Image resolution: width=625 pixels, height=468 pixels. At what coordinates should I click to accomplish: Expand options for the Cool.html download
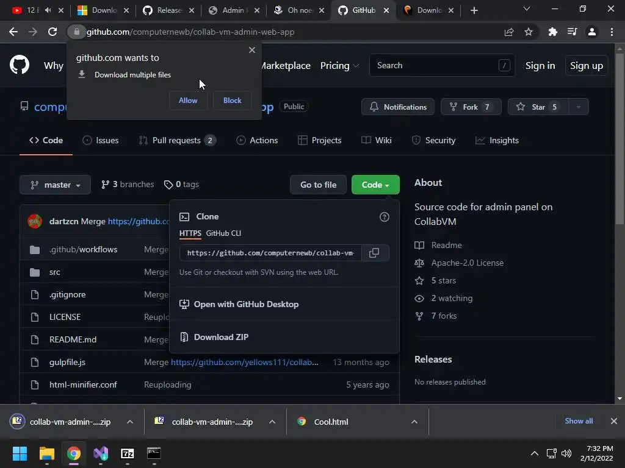pyautogui.click(x=414, y=422)
